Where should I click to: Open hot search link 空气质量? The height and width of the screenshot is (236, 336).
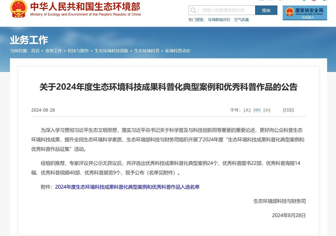[x=242, y=20]
